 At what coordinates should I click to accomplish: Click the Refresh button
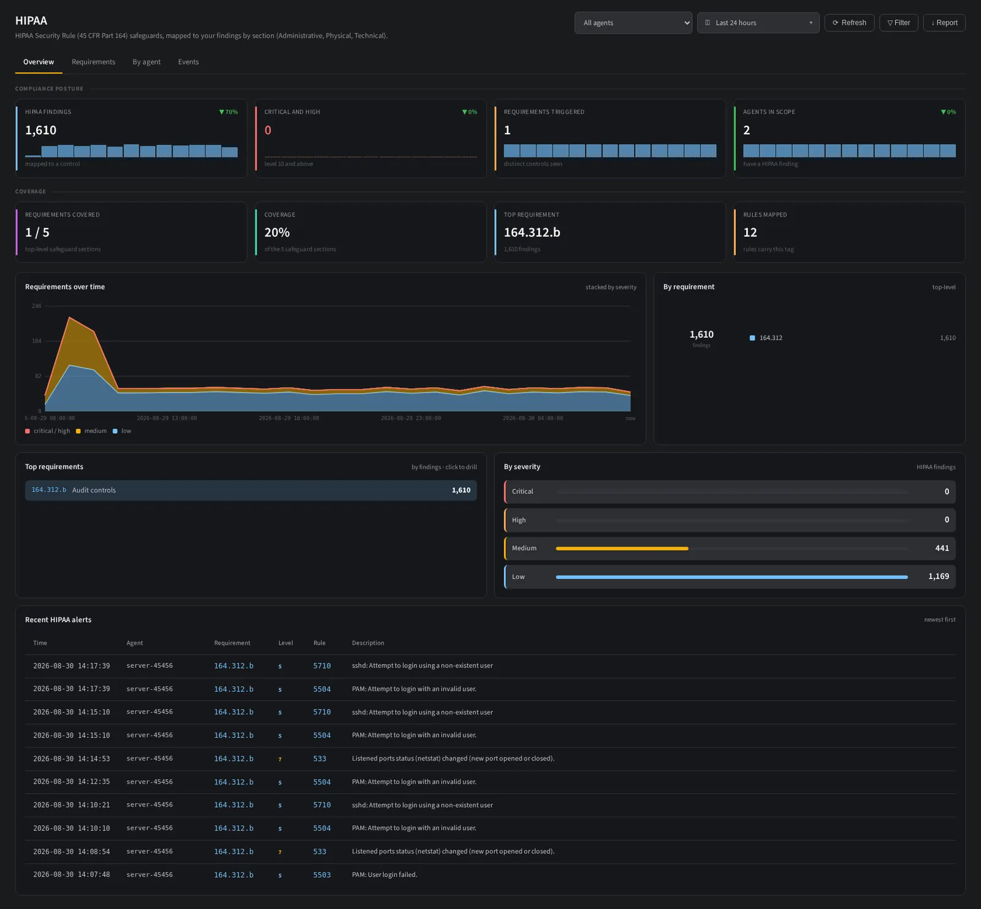(849, 23)
